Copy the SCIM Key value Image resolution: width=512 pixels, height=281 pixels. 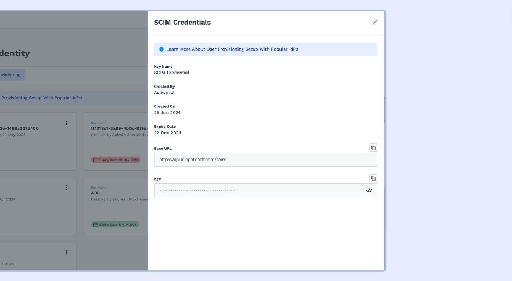[x=373, y=178]
